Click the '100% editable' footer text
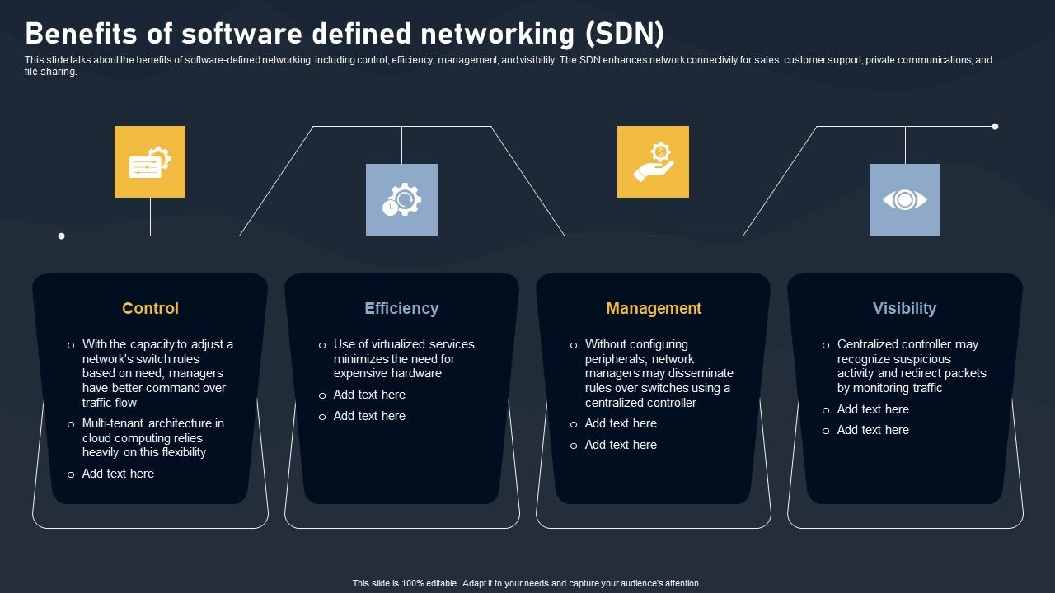1055x593 pixels. (527, 583)
